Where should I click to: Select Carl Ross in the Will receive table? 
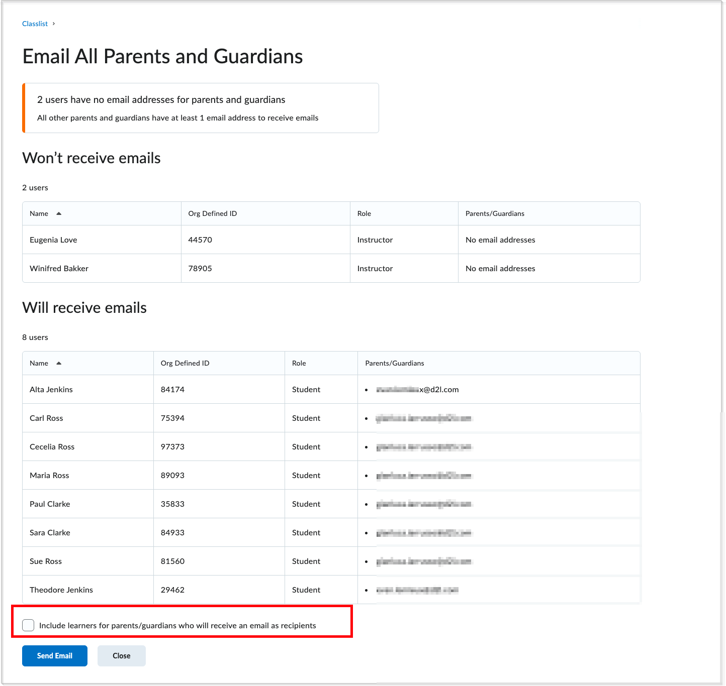coord(46,418)
